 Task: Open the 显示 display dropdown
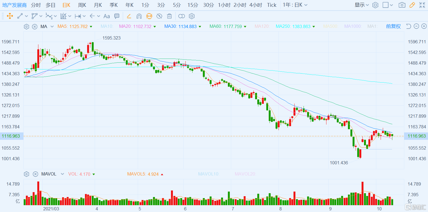tap(362, 5)
